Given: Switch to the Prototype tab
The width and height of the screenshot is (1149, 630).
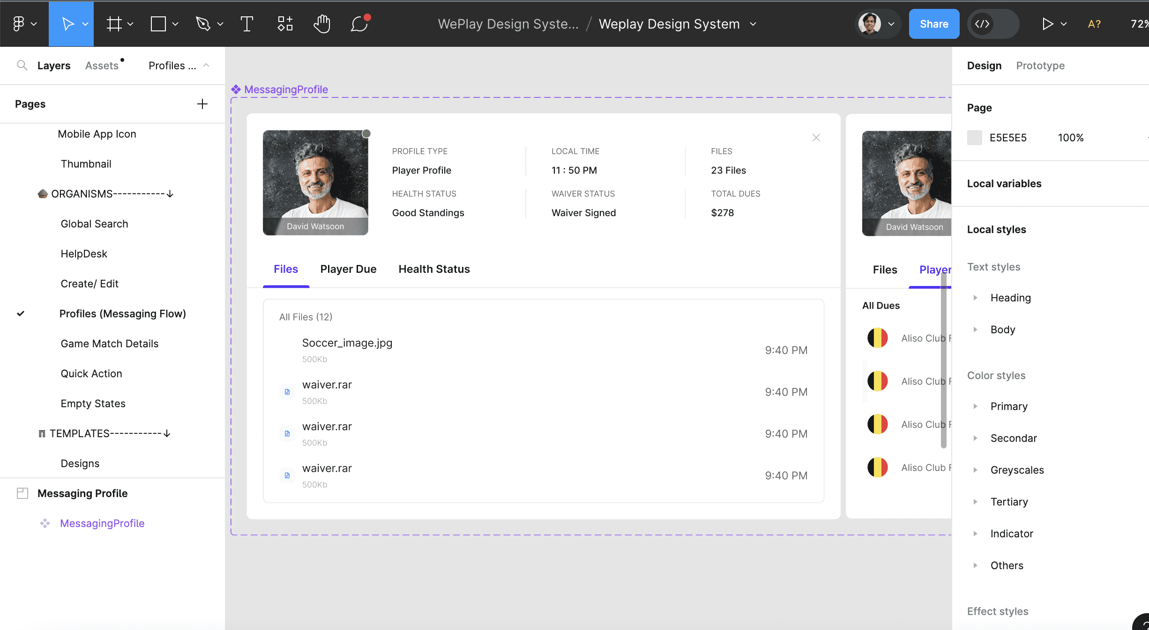Looking at the screenshot, I should [x=1040, y=66].
